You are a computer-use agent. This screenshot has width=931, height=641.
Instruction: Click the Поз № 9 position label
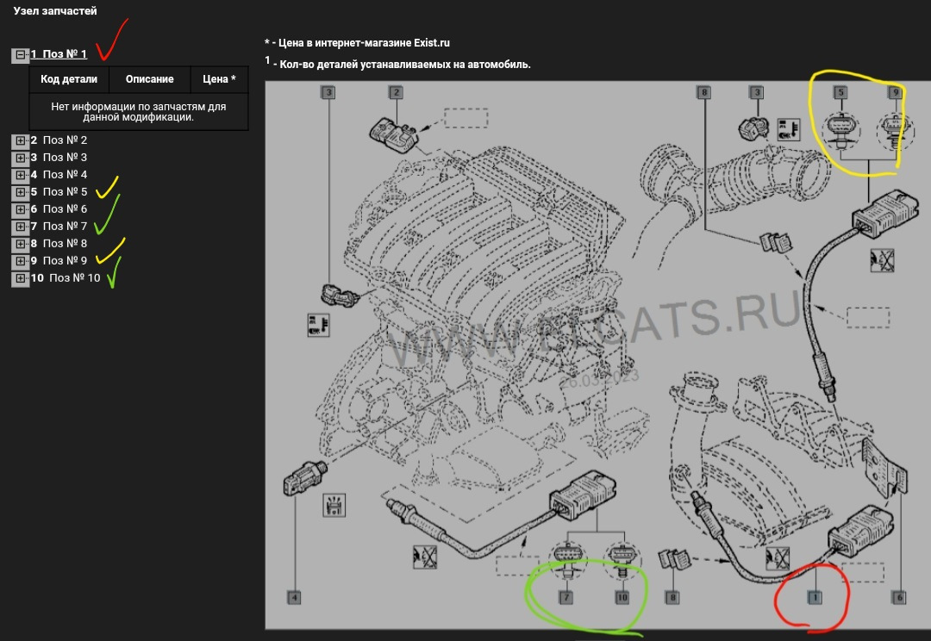point(65,260)
